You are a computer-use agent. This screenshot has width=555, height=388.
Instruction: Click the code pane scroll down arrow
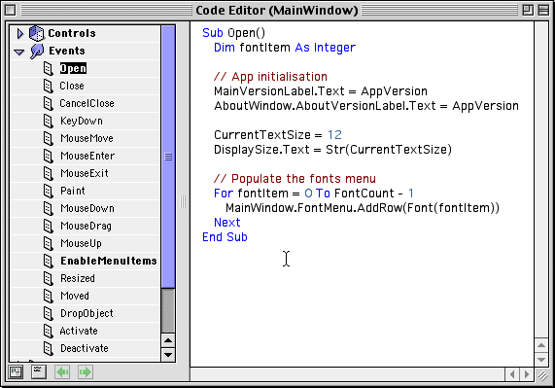coord(541,360)
